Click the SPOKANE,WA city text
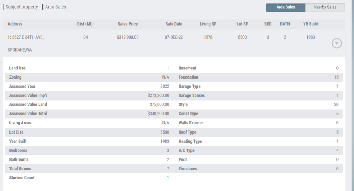This screenshot has height=191, width=354. coord(20,50)
